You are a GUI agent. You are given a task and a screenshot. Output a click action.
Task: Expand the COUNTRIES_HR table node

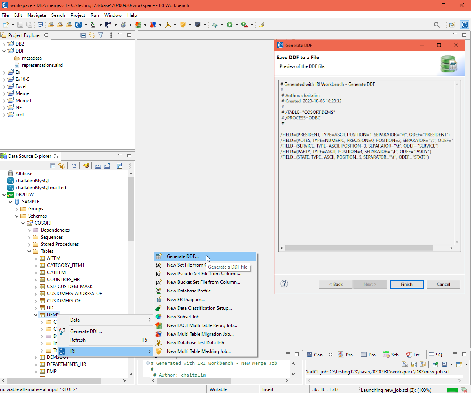tap(36, 280)
